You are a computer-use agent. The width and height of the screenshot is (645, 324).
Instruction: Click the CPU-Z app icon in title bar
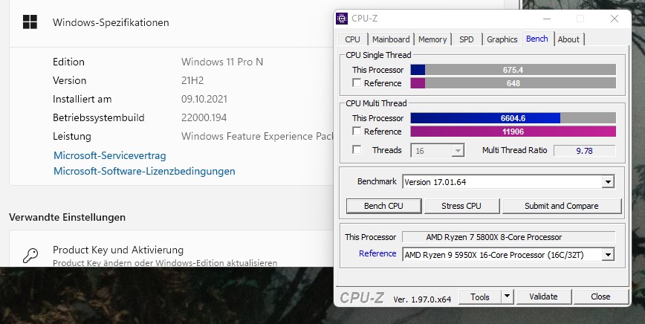[341, 19]
